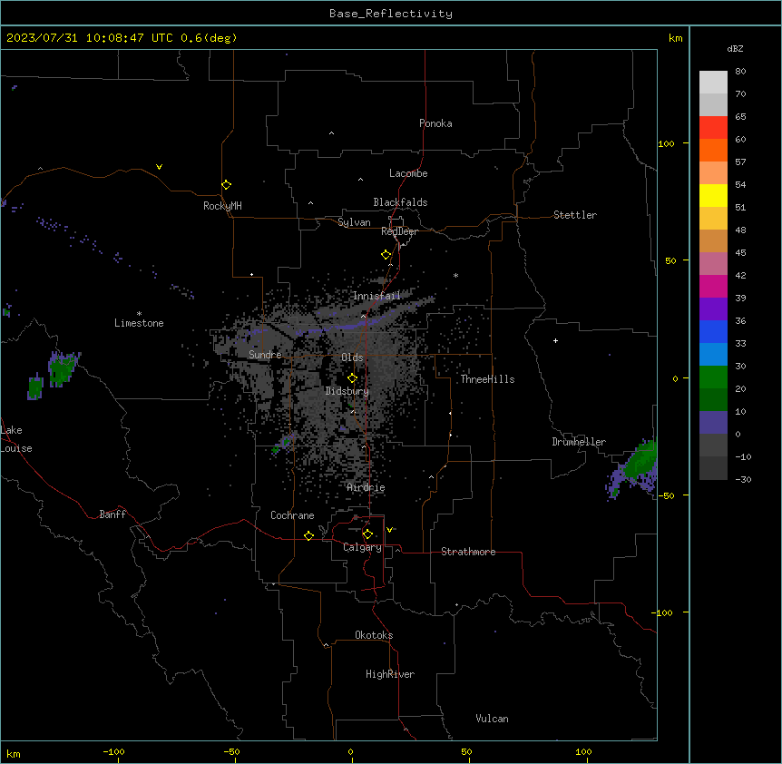Image resolution: width=782 pixels, height=764 pixels.
Task: Select the Vulcan city label
Action: [493, 719]
